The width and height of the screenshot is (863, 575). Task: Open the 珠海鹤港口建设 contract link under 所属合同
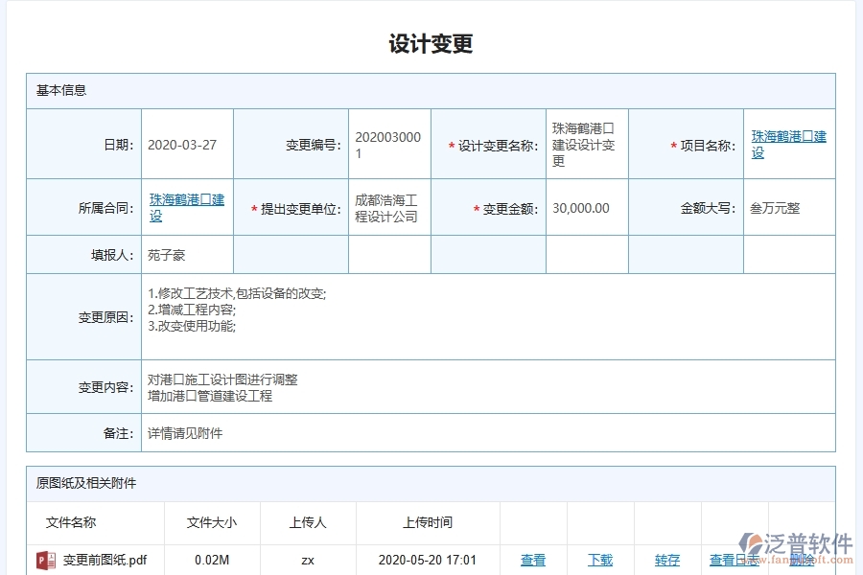186,207
